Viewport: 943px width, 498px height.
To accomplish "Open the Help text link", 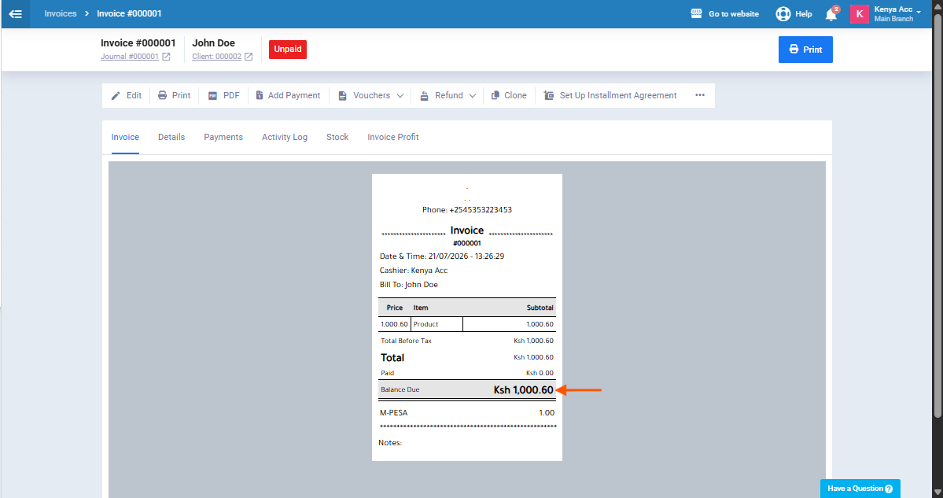I will pyautogui.click(x=804, y=14).
